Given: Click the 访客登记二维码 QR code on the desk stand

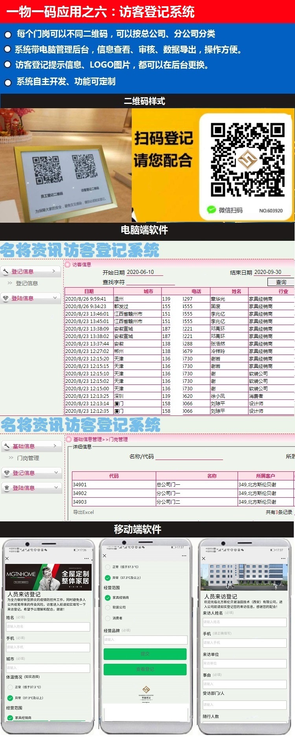Looking at the screenshot, I should [x=86, y=167].
